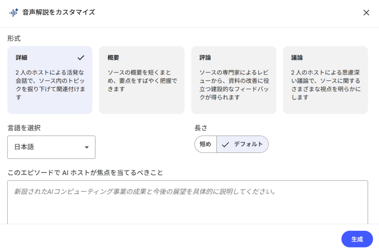Screen dimensions: 379x250
Task: Switch length to 短め
Action: [205, 144]
